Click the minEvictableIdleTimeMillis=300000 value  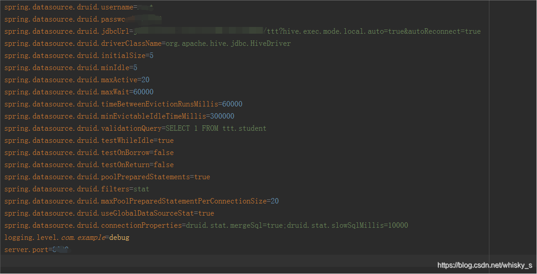223,116
